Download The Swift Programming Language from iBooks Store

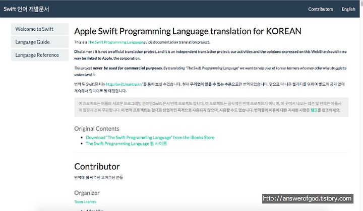tap(150, 137)
